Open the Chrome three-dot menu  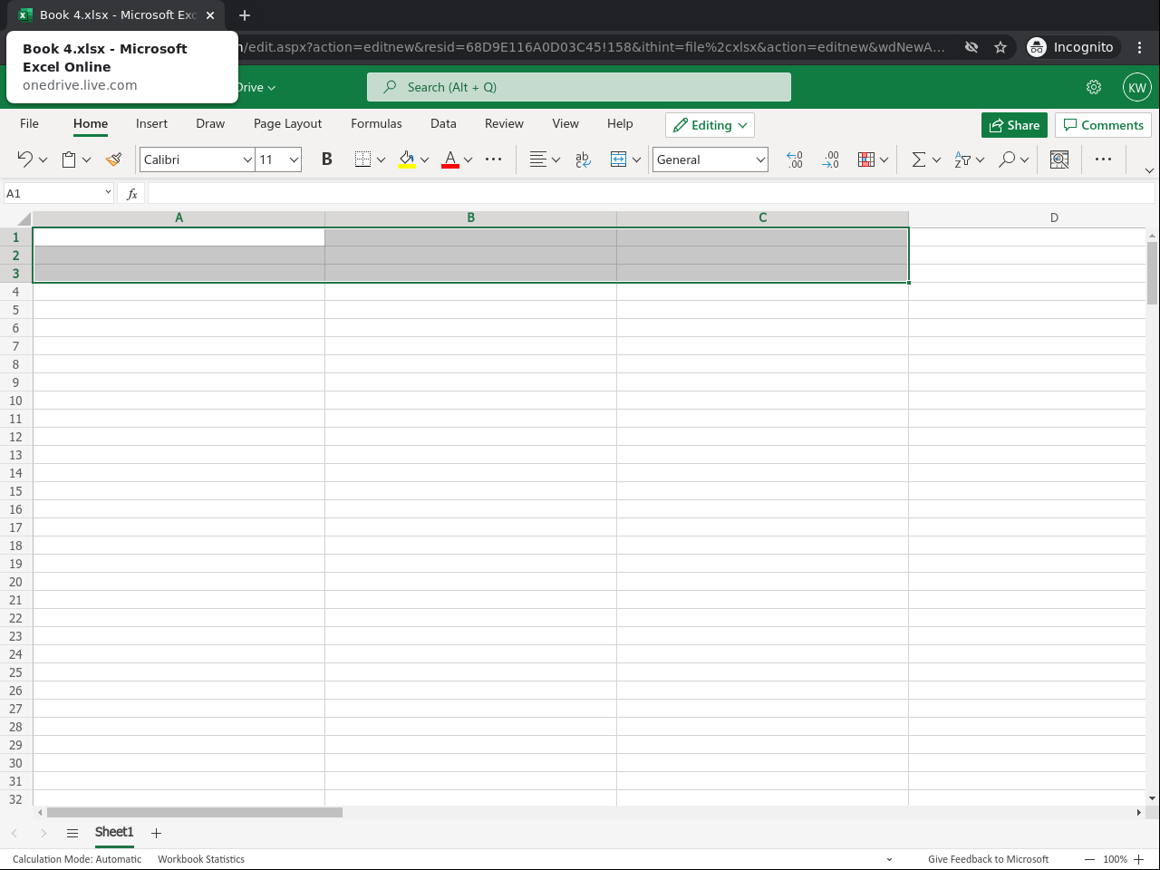click(1139, 47)
